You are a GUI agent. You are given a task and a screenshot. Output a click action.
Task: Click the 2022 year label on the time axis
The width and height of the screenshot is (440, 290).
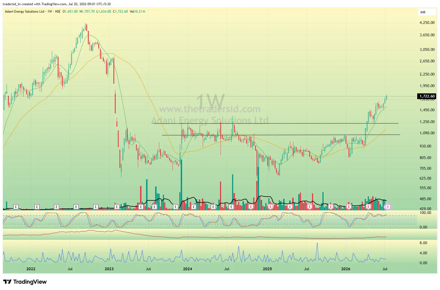click(x=31, y=269)
